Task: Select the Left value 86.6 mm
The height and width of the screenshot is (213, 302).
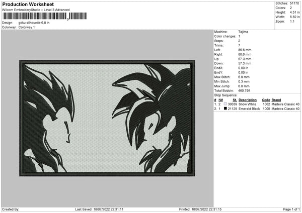Action: pyautogui.click(x=245, y=50)
